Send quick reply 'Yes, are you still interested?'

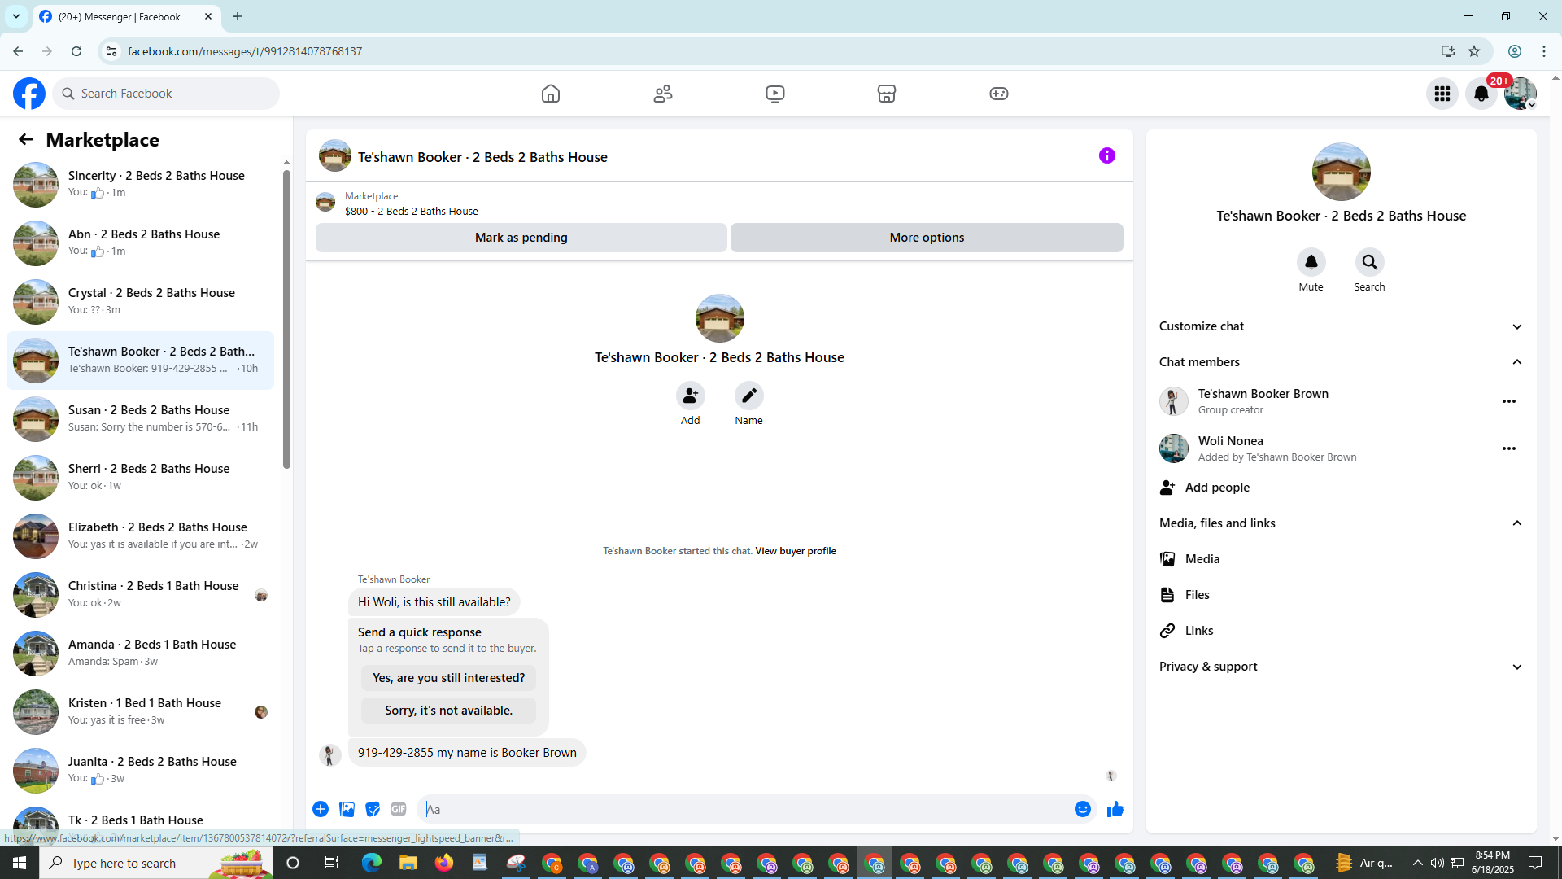(448, 678)
